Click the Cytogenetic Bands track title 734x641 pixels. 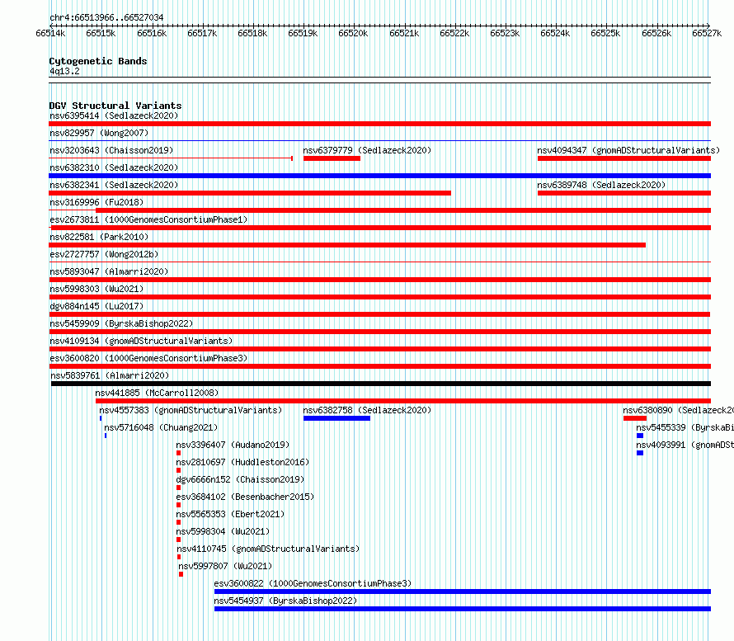(98, 61)
